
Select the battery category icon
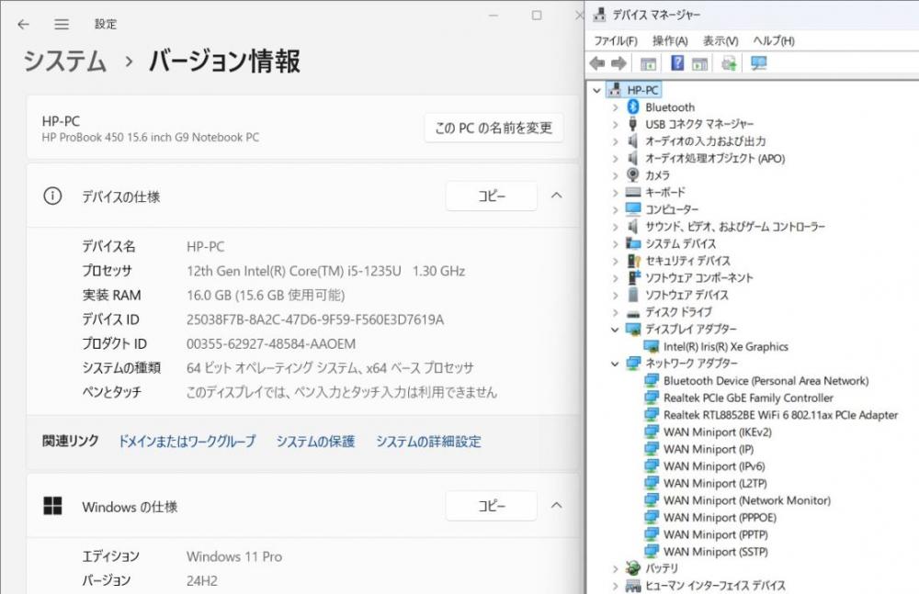[x=633, y=567]
